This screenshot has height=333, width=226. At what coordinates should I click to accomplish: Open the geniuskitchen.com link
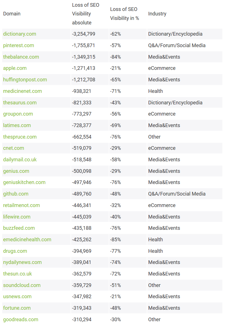[x=24, y=182]
